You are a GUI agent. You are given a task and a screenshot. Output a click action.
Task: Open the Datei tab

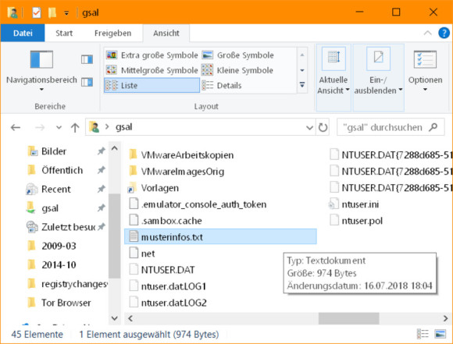(23, 34)
